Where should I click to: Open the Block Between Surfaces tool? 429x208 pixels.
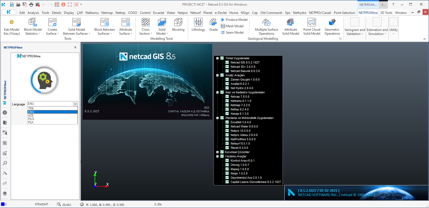[x=105, y=27]
